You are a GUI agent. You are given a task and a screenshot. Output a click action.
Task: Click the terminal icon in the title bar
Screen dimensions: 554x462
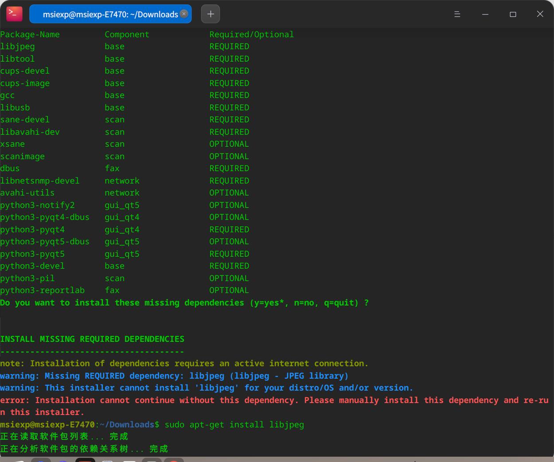tap(14, 14)
